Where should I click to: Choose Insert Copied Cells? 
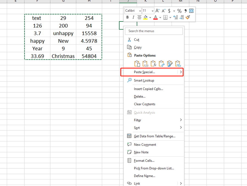coord(154,89)
